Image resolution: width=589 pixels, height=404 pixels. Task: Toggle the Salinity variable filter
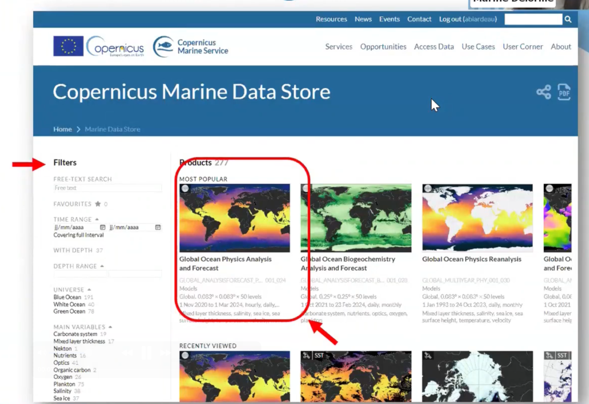[x=62, y=391]
